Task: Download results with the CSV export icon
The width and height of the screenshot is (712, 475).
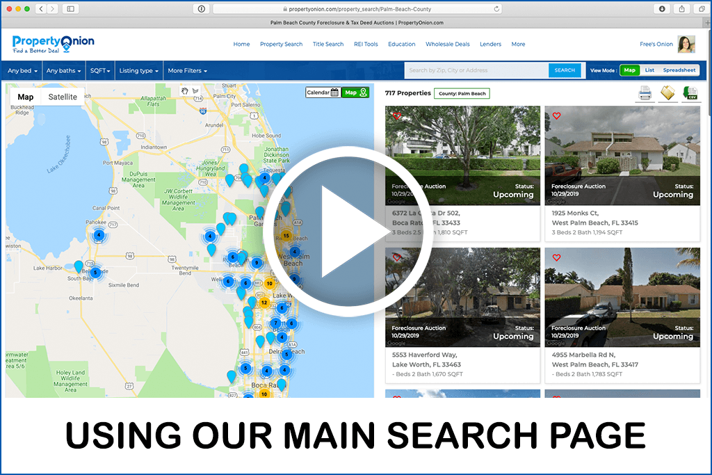Action: 690,92
